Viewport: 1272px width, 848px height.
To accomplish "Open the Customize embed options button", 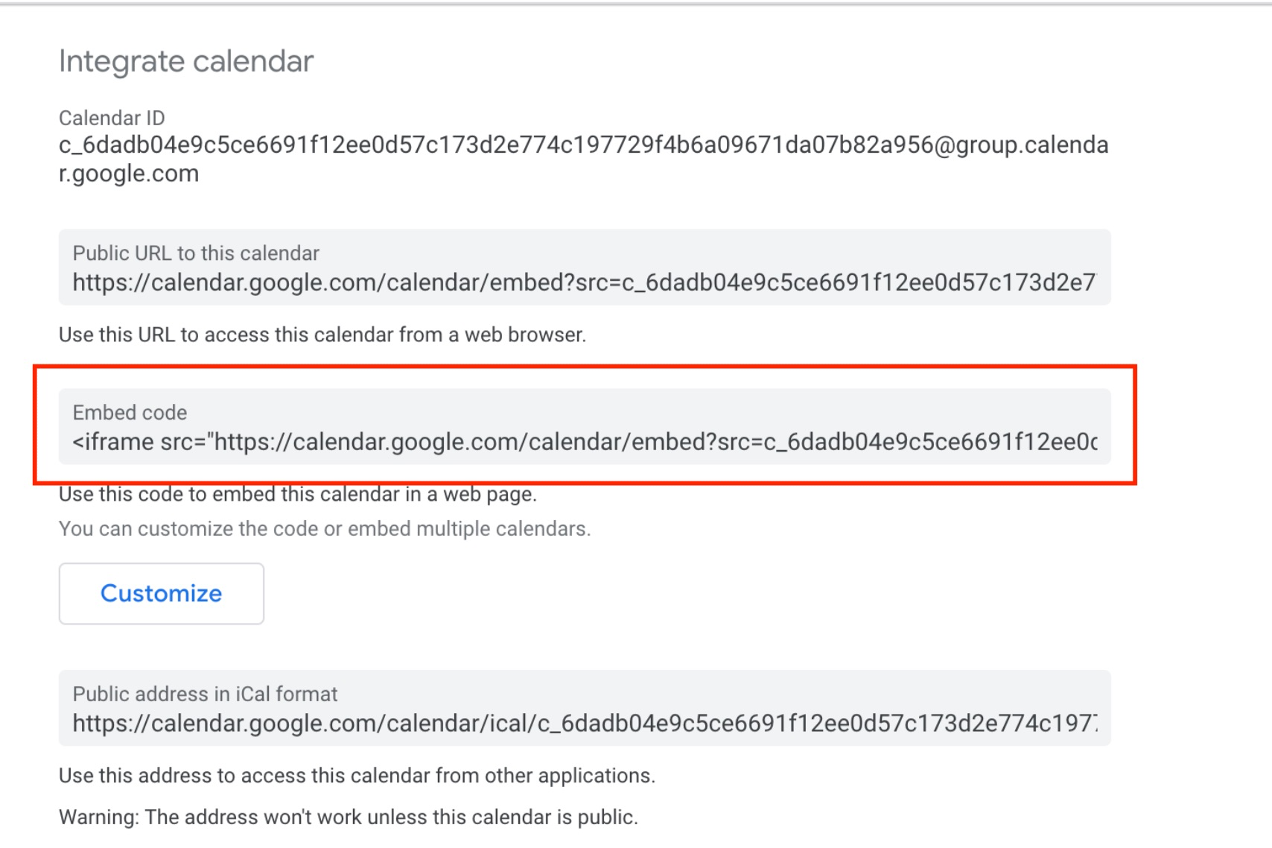I will click(x=161, y=593).
